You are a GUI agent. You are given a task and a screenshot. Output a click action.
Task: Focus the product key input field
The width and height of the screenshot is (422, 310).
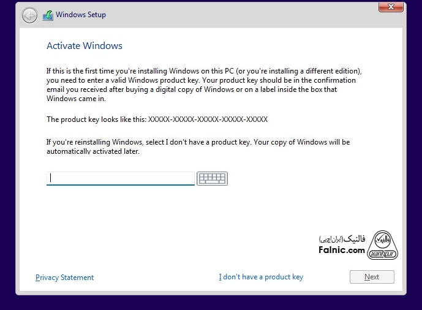point(121,178)
